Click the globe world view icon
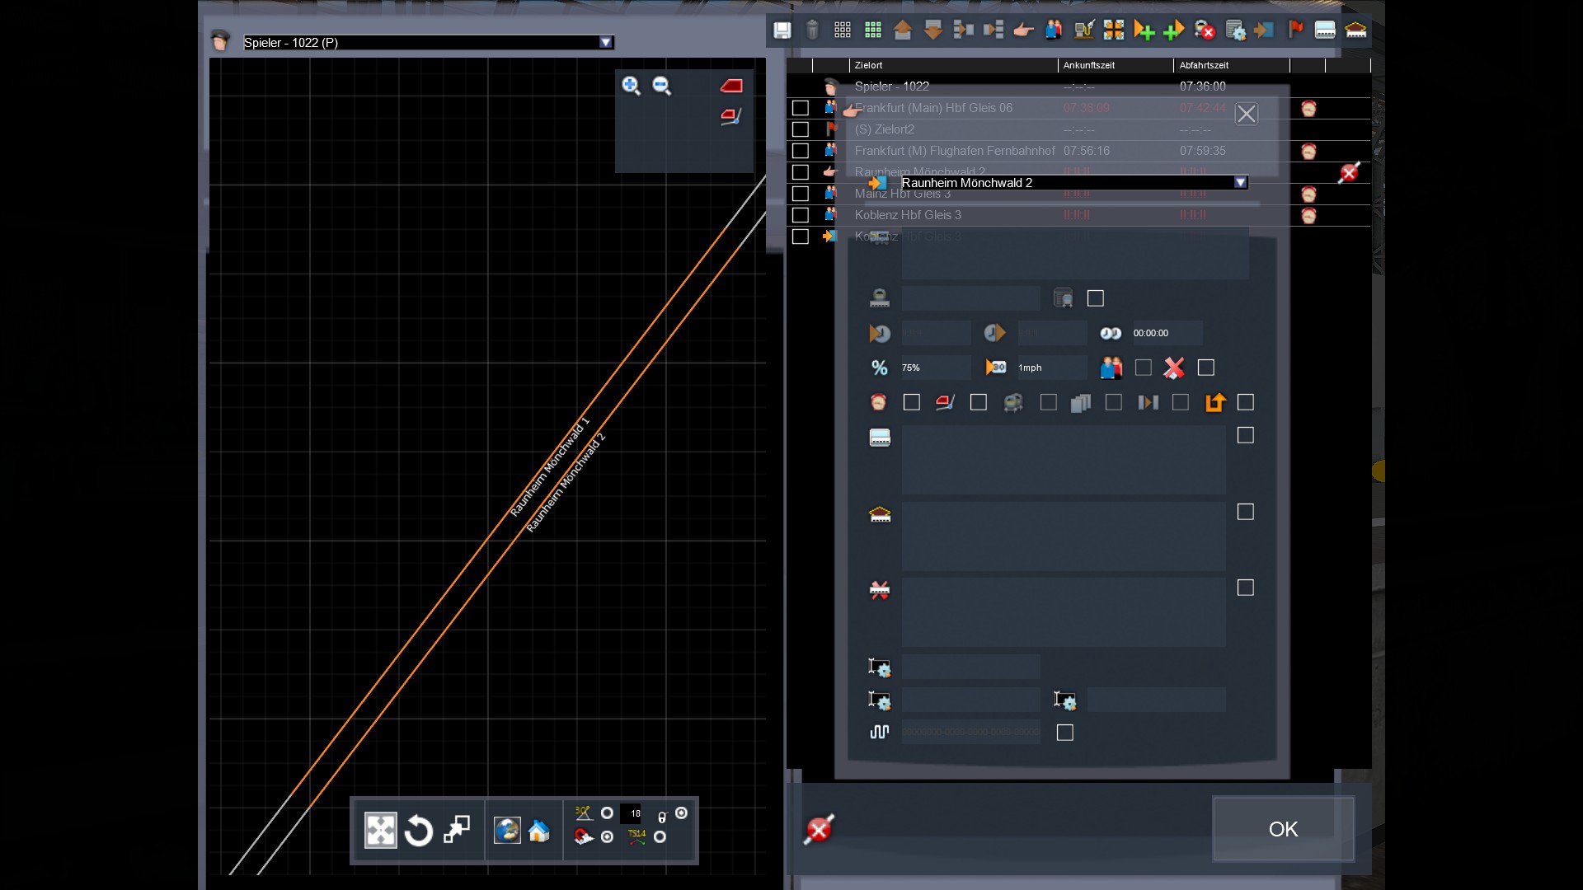The image size is (1583, 890). (x=506, y=831)
